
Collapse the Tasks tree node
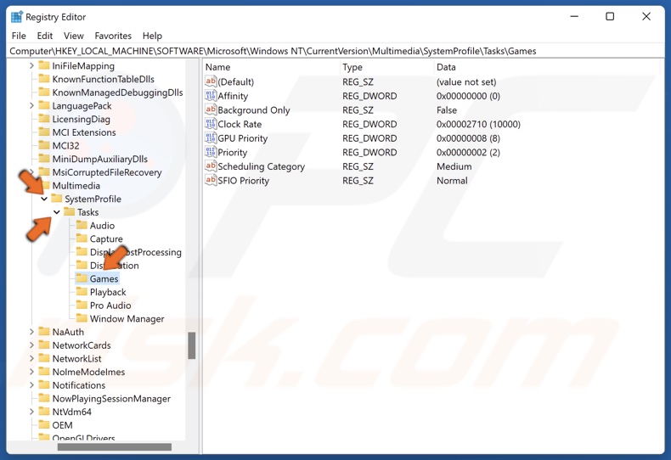click(x=57, y=212)
